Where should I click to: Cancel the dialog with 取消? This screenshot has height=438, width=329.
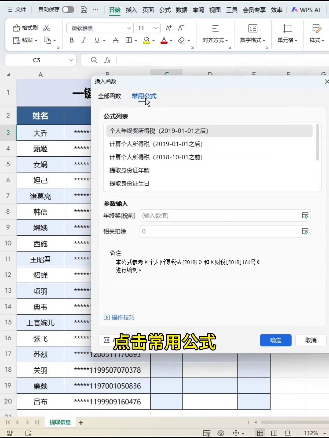pos(311,340)
